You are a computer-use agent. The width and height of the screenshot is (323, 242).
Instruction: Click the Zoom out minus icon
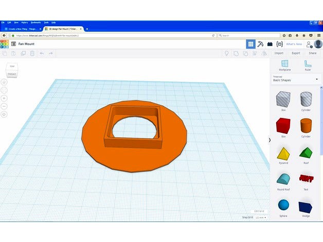[x=4, y=106]
